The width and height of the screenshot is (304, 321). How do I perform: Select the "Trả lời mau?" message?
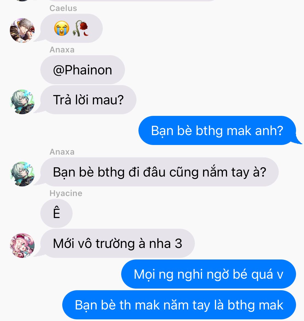point(88,100)
